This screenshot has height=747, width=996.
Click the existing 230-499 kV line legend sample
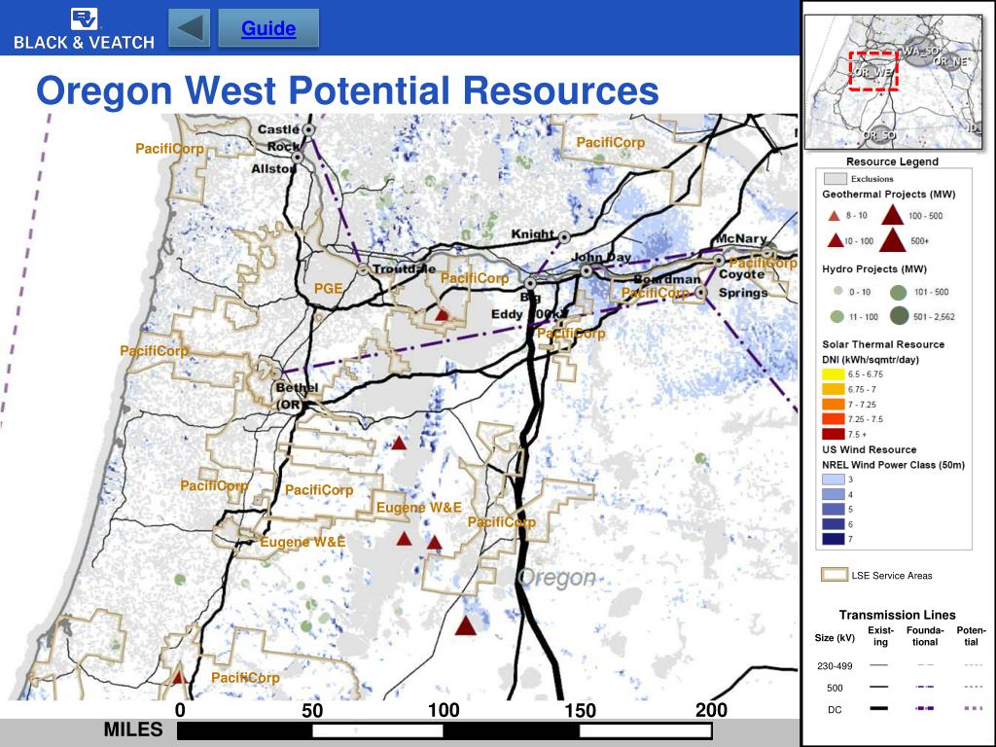click(x=878, y=665)
